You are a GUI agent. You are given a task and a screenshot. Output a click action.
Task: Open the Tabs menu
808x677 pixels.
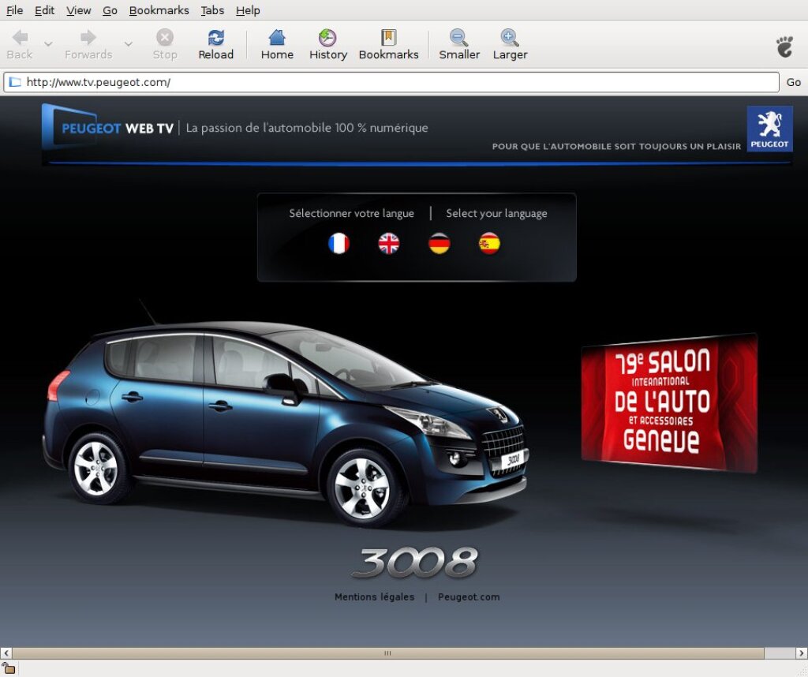(x=212, y=10)
